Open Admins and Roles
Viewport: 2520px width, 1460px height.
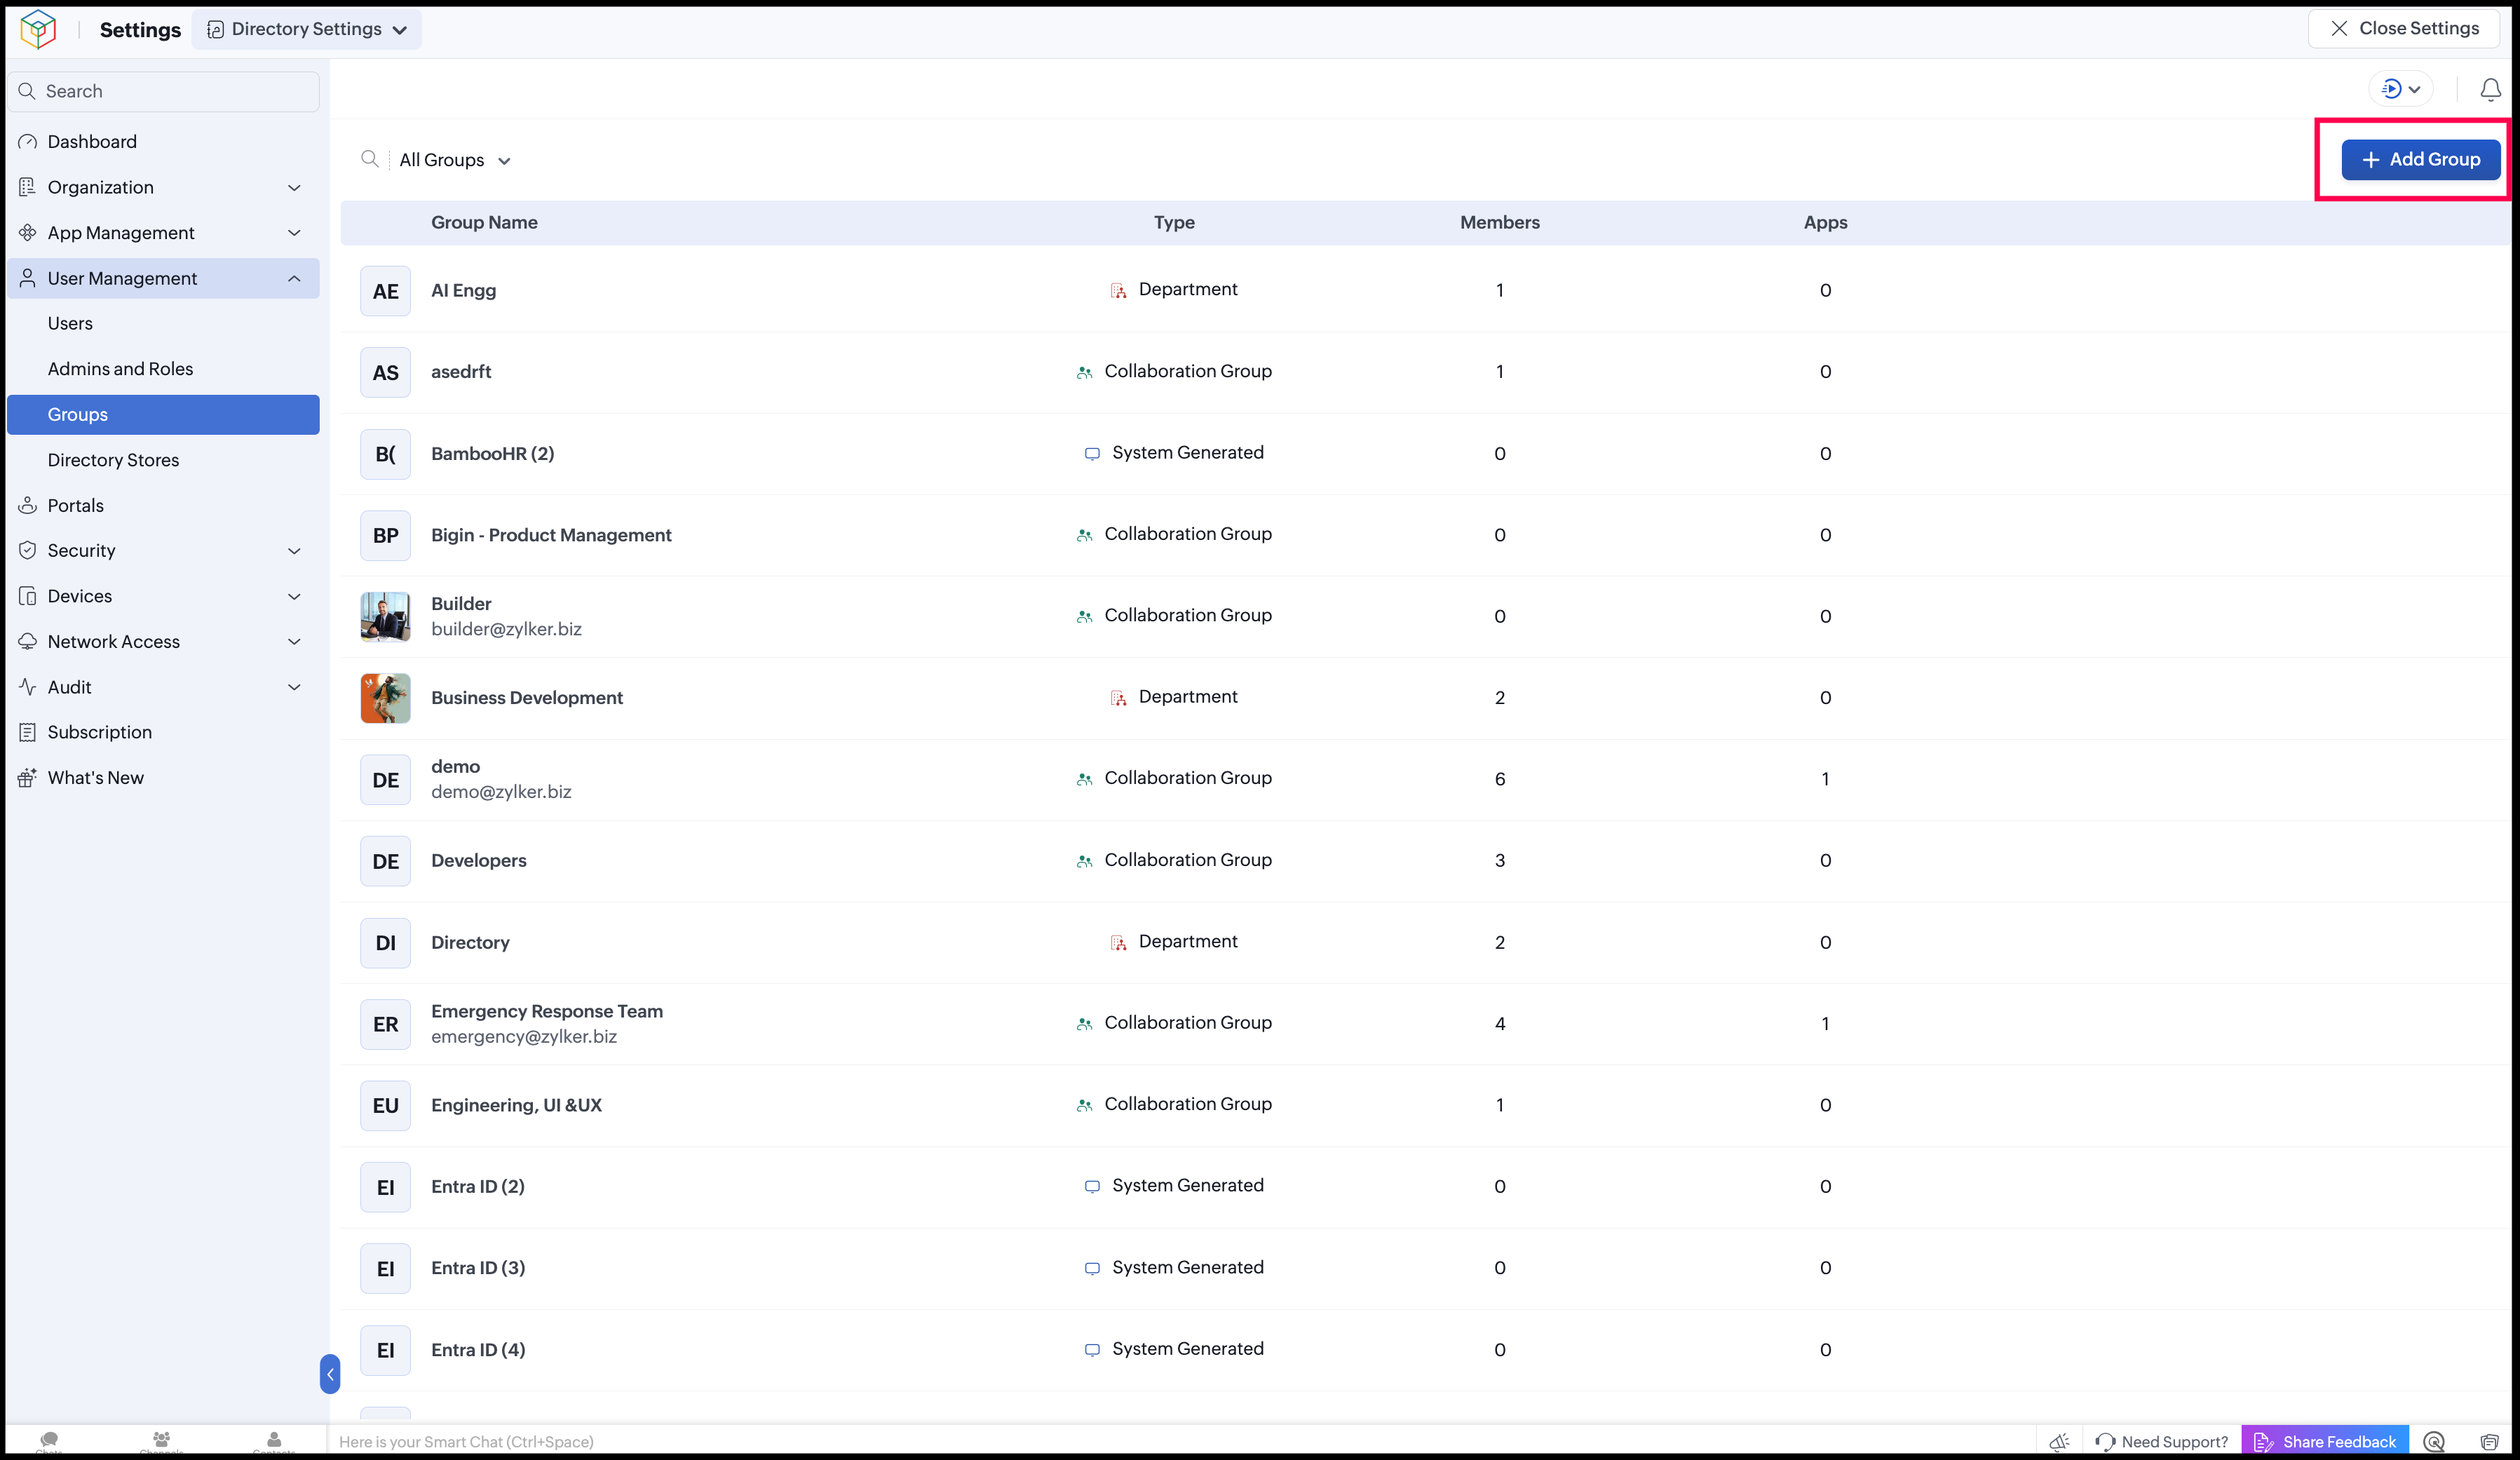pos(120,369)
